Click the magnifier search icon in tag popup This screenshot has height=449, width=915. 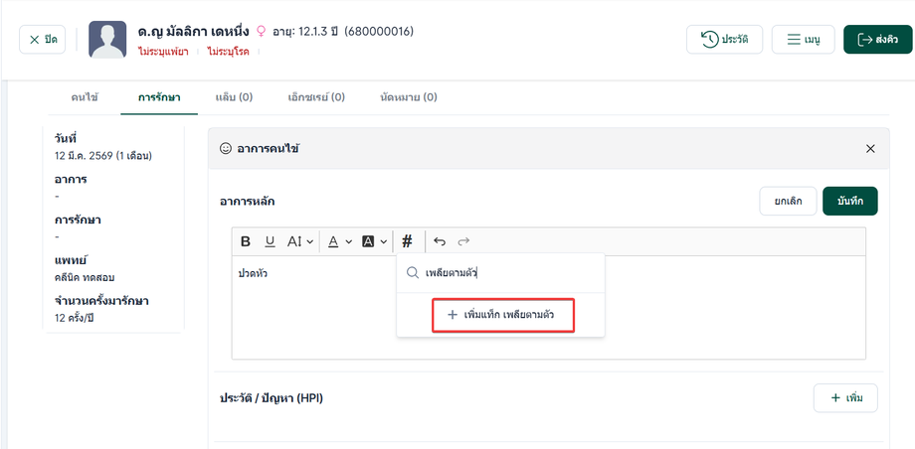[412, 273]
